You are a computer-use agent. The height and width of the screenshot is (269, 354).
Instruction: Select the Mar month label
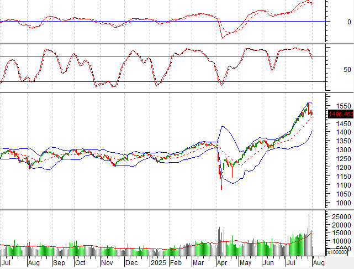(x=198, y=263)
